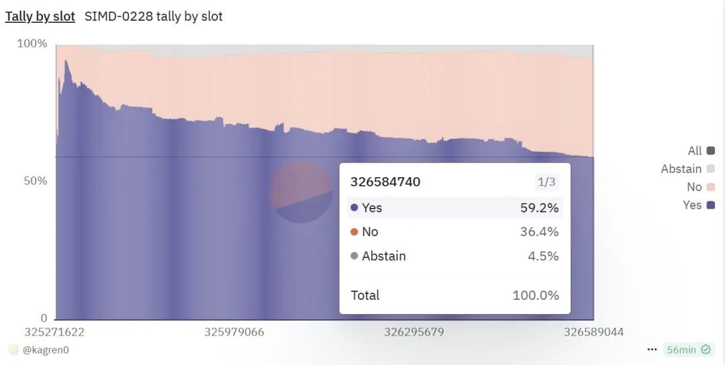
Task: Hide the Abstain series via the legend
Action: click(x=687, y=169)
